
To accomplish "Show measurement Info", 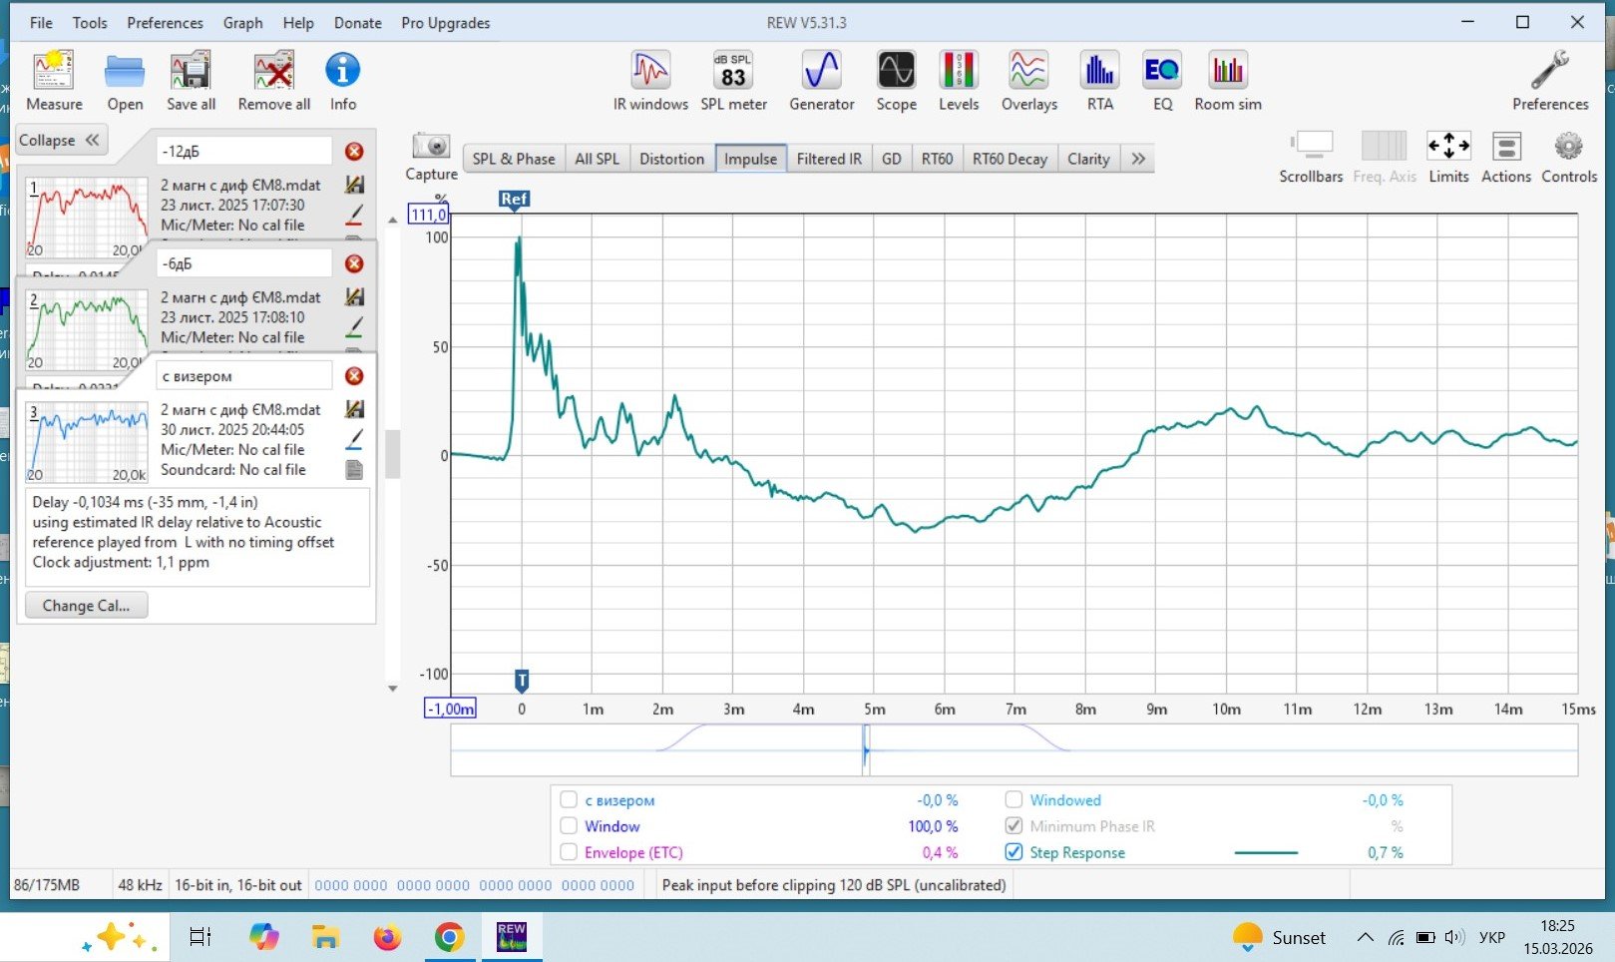I will coord(342,81).
